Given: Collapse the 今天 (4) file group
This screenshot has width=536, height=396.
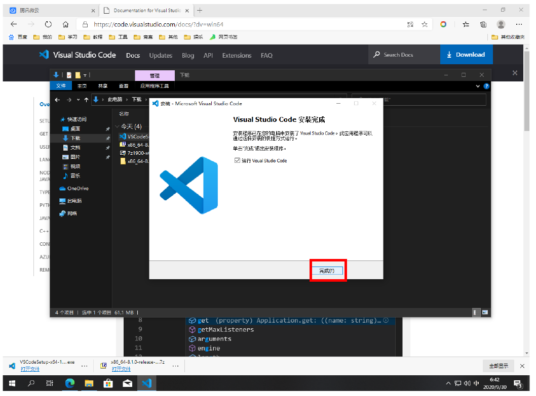Looking at the screenshot, I should 117,126.
